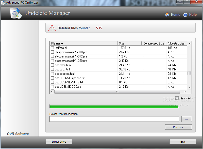Image resolution: width=203 pixels, height=149 pixels.
Task: Click the vertical scrollbar up arrow
Action: [x=190, y=43]
